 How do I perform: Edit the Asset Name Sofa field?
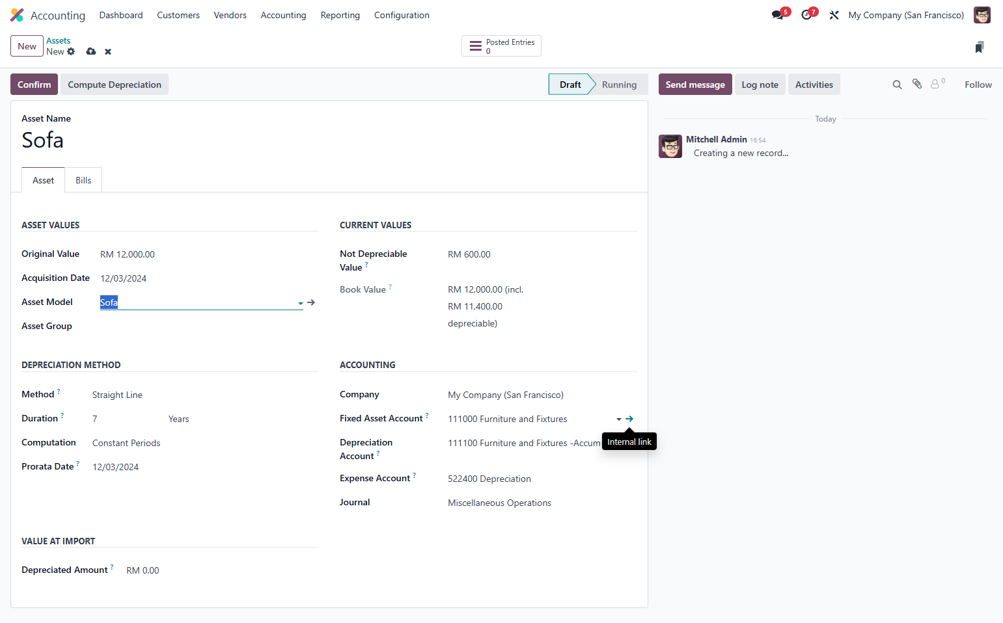pos(329,140)
